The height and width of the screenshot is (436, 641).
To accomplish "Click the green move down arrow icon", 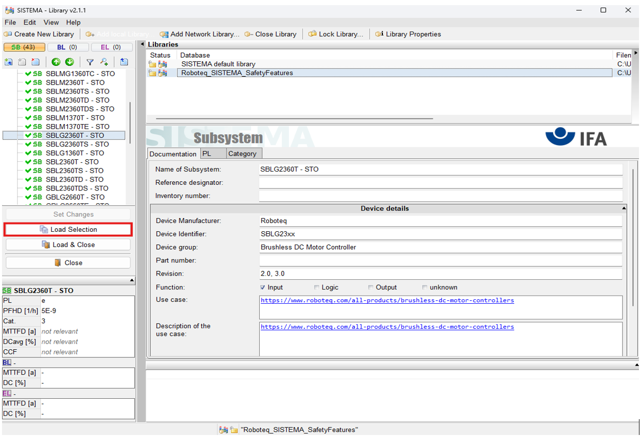I will (70, 62).
